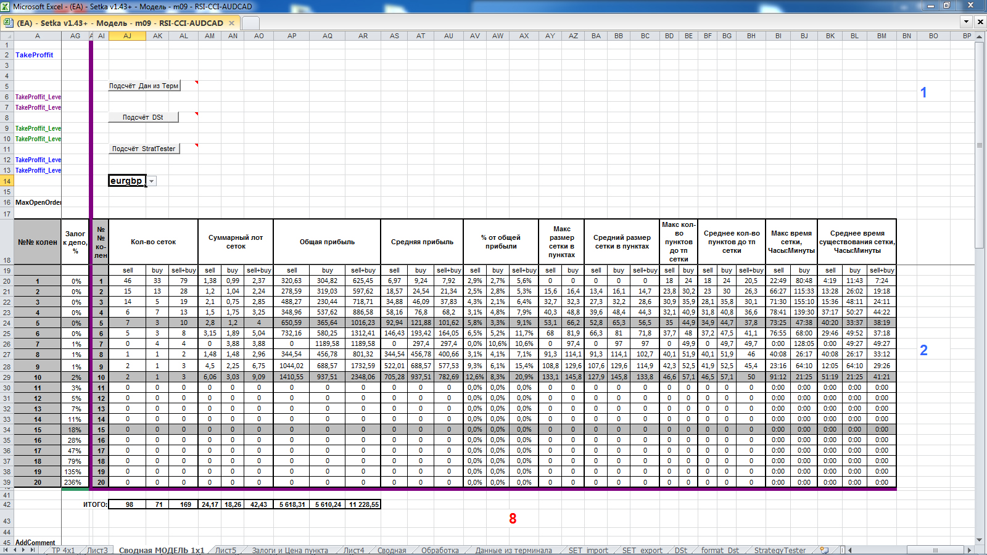Open a new blank document tab
The width and height of the screenshot is (987, 555).
coord(250,23)
